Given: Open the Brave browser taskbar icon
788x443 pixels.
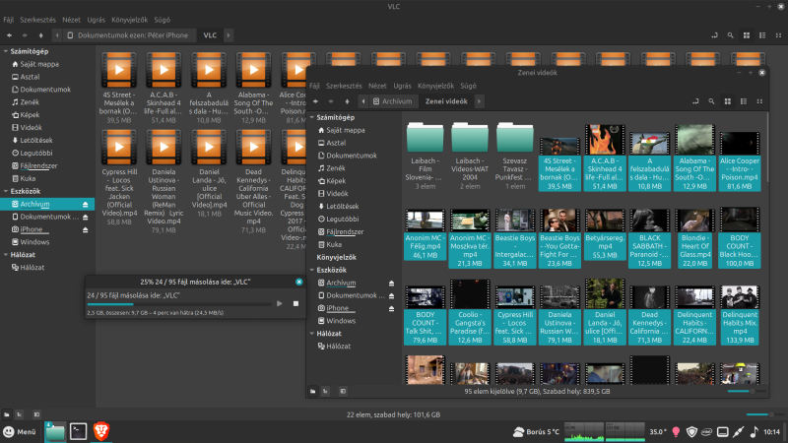Looking at the screenshot, I should (x=101, y=431).
